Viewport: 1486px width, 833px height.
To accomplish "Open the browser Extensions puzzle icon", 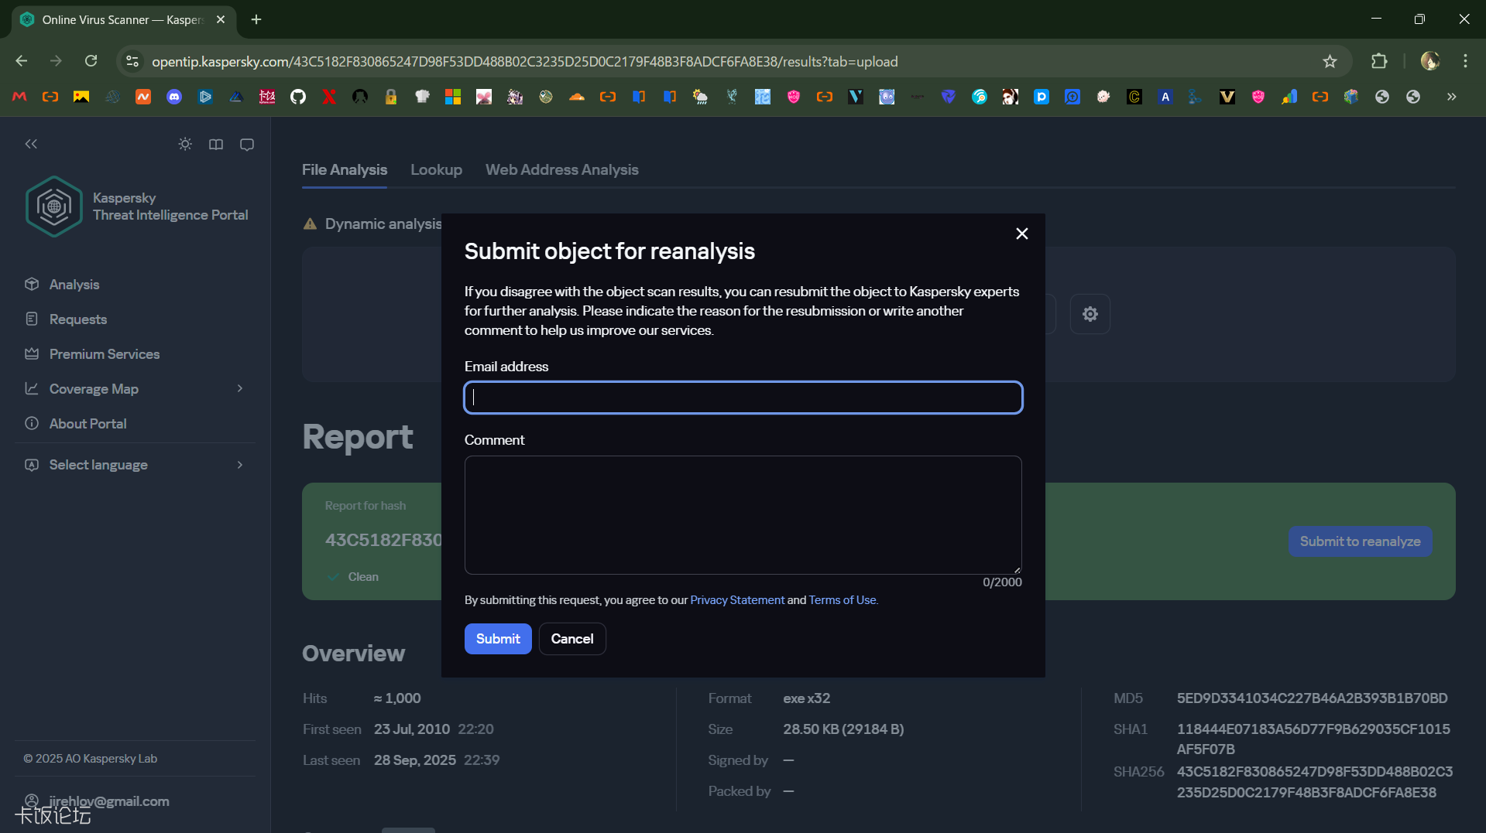I will tap(1379, 62).
